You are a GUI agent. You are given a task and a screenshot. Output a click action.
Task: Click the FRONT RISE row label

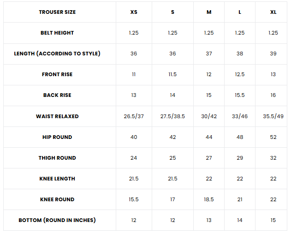pyautogui.click(x=57, y=74)
